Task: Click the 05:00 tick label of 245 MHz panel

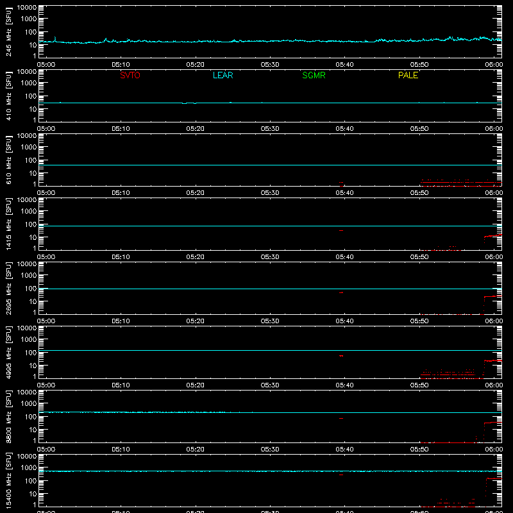Action: [46, 65]
